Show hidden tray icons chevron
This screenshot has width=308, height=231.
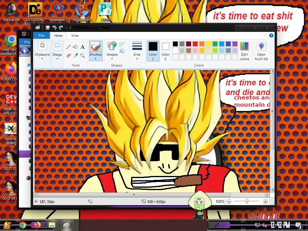point(250,225)
